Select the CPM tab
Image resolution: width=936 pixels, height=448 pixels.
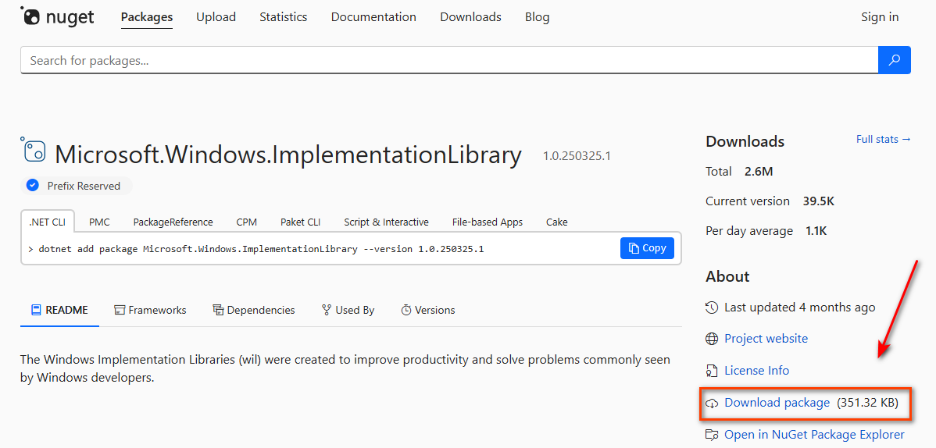(247, 222)
